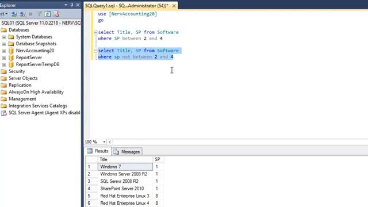Click the SP value of Windows 7 row
368x207 pixels.
click(158, 167)
